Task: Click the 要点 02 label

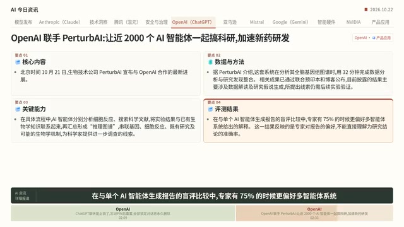Action: click(214, 55)
